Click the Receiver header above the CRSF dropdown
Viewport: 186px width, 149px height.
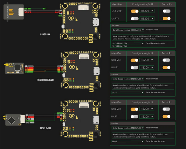[143, 75]
